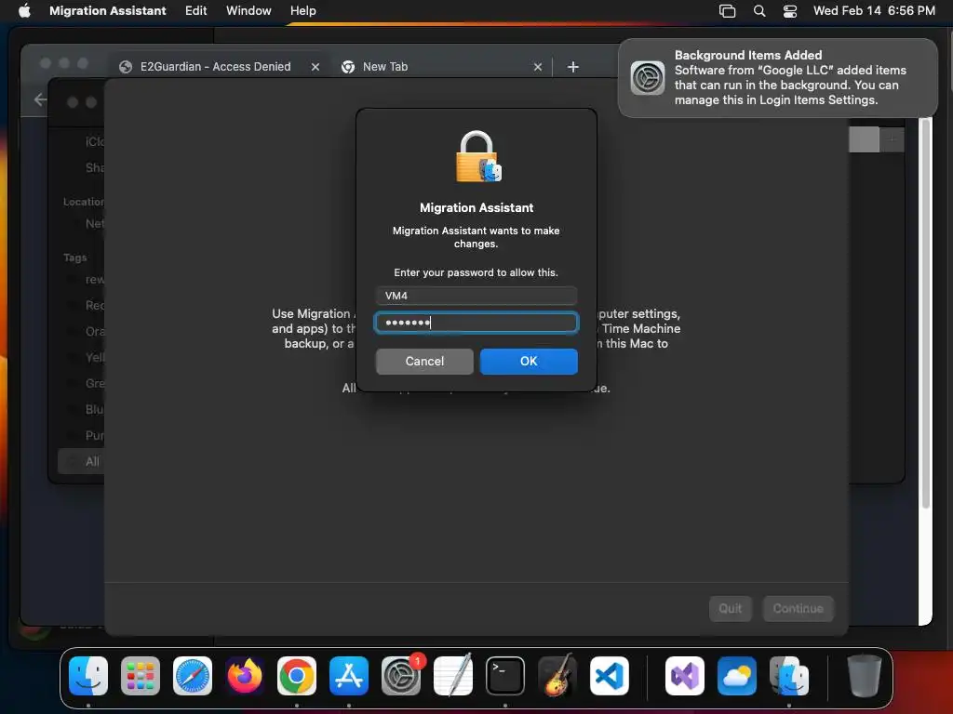Open the Help menu
Viewport: 953px width, 714px height.
coord(302,11)
